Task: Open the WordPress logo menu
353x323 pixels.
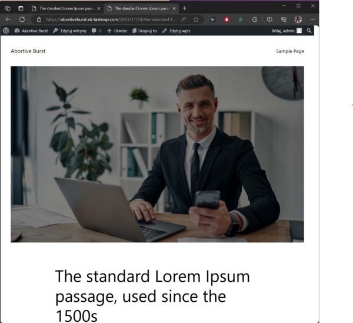Action: point(6,31)
